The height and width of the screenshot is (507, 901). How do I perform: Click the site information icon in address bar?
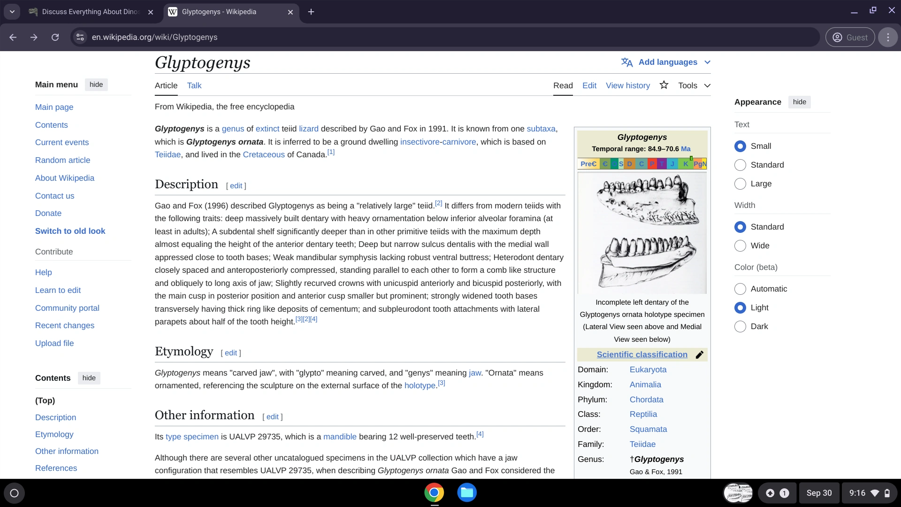[80, 37]
